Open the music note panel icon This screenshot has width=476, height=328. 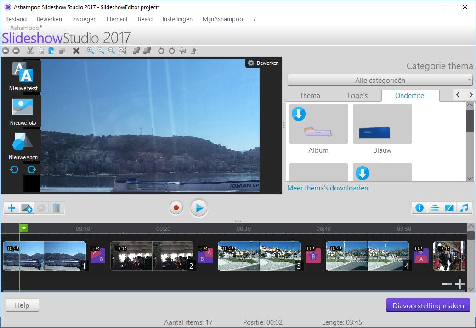tap(464, 208)
